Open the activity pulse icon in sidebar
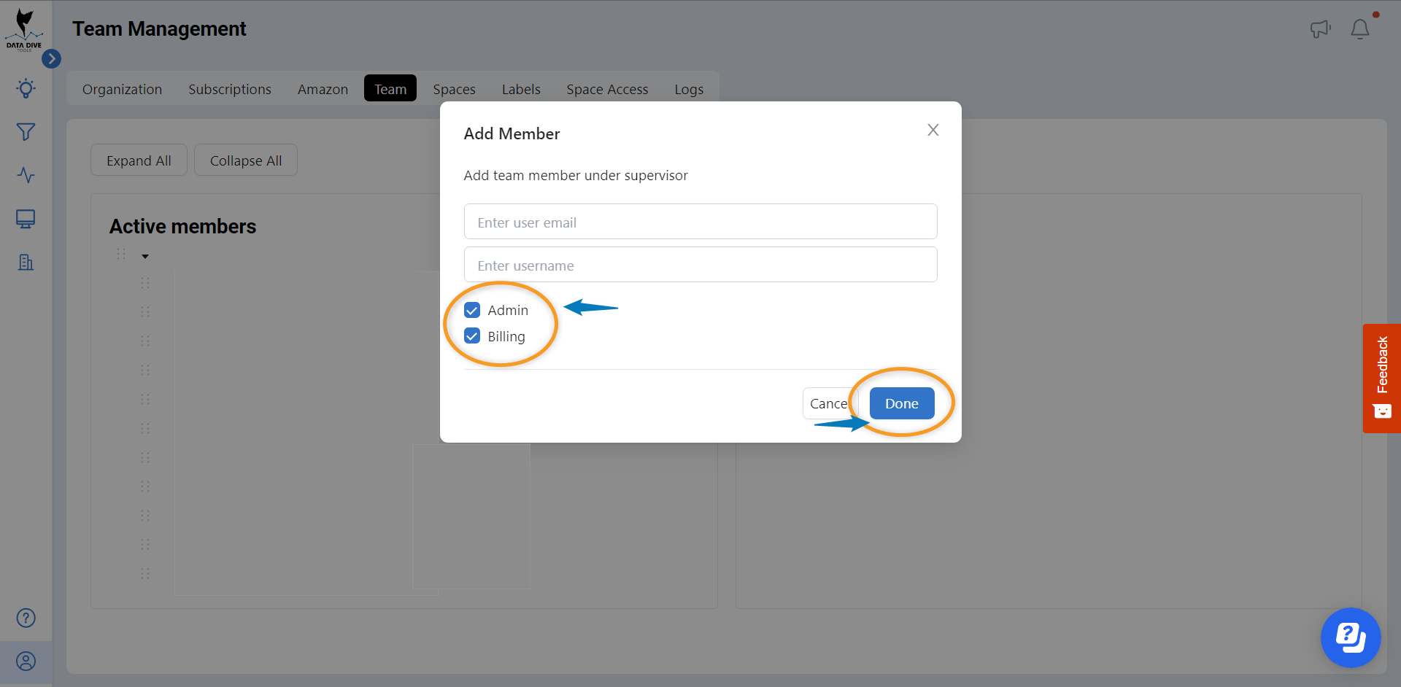 [x=26, y=175]
